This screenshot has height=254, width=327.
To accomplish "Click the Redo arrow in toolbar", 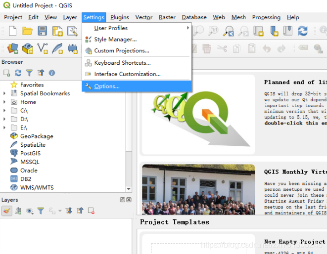I will (281, 49).
